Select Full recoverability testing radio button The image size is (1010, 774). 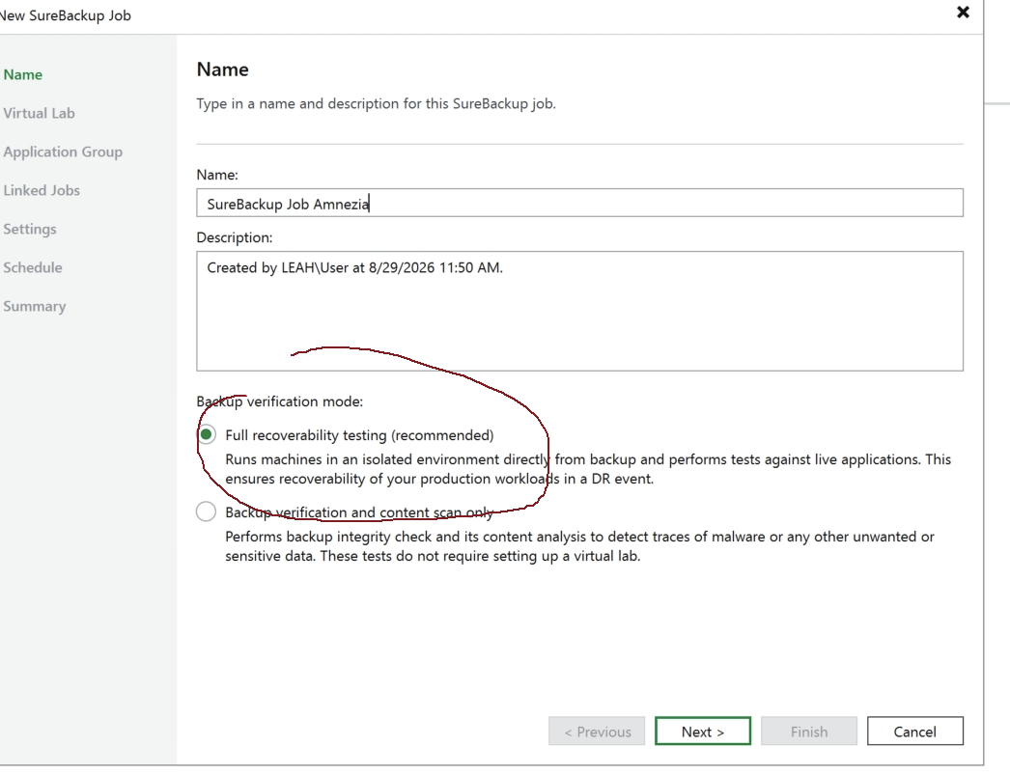coord(206,434)
